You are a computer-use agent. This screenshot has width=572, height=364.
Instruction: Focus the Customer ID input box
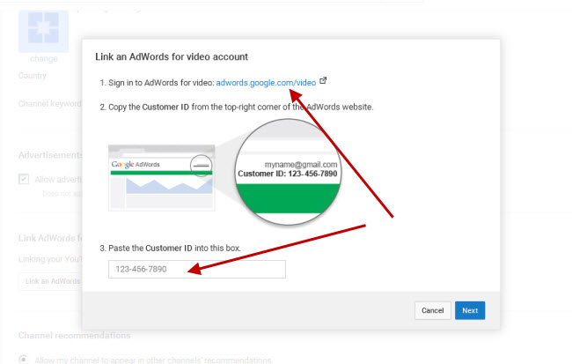click(x=197, y=270)
